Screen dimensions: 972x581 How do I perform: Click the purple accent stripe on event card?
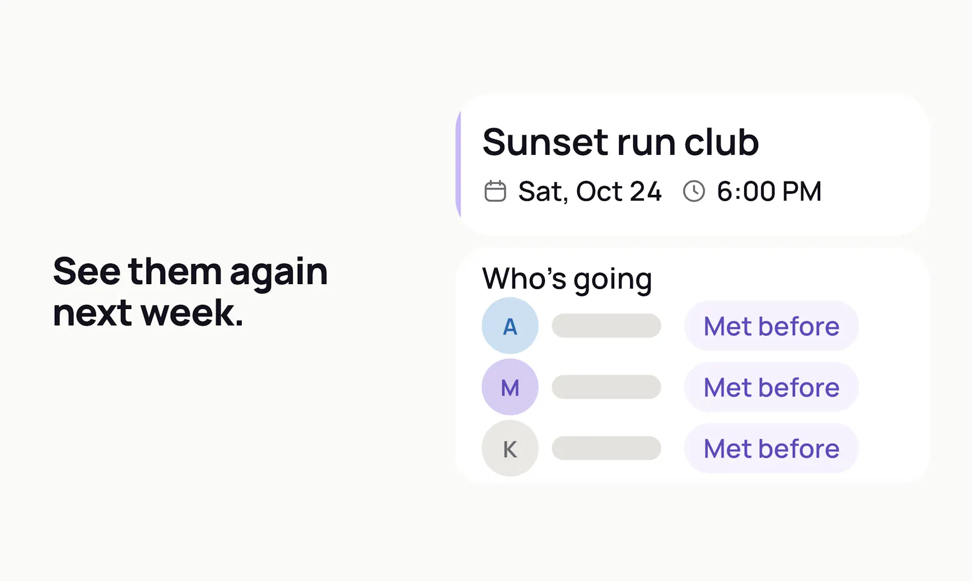pyautogui.click(x=459, y=165)
